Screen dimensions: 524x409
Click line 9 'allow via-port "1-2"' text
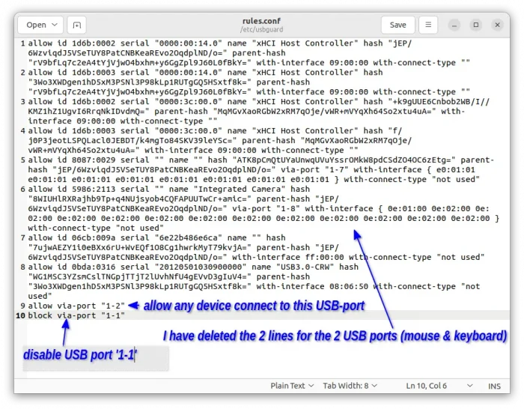(75, 306)
